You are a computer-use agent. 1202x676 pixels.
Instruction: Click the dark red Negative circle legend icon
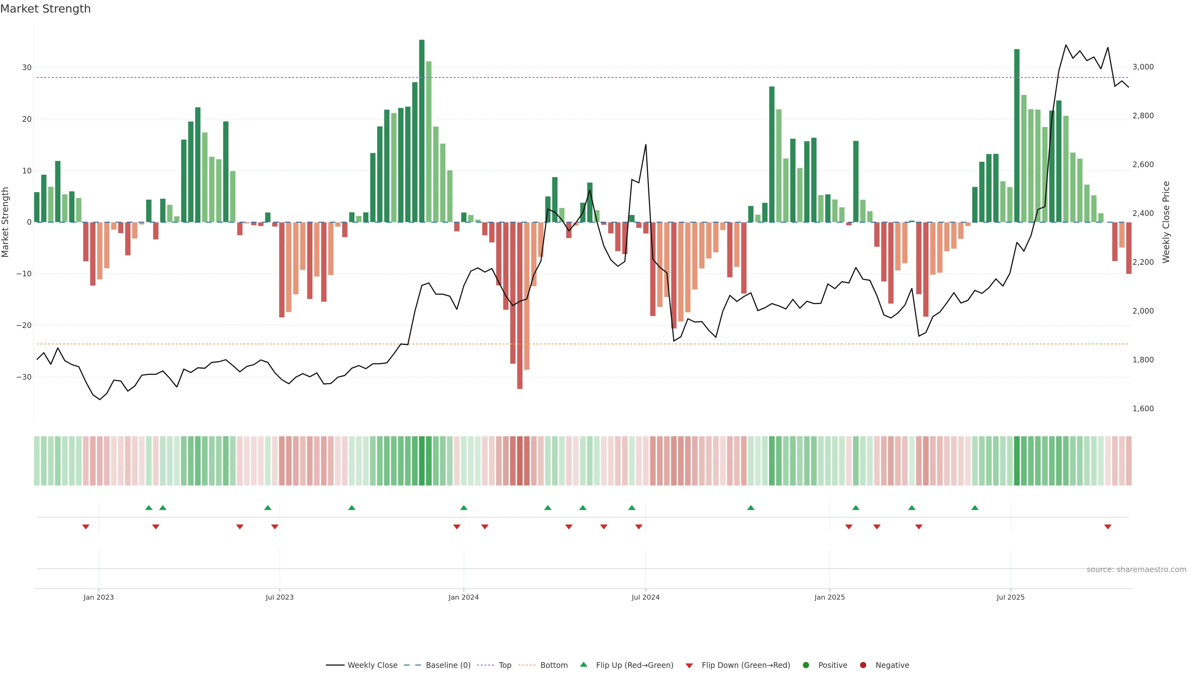coord(863,665)
